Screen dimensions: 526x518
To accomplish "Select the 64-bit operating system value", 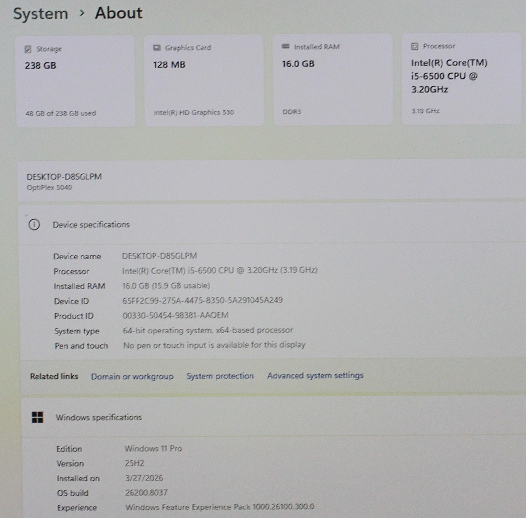I will click(208, 330).
